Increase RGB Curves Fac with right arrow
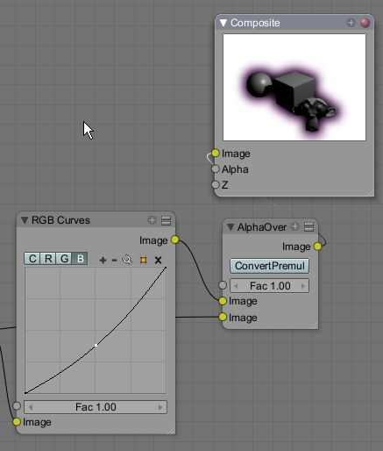The height and width of the screenshot is (451, 383). pos(160,407)
